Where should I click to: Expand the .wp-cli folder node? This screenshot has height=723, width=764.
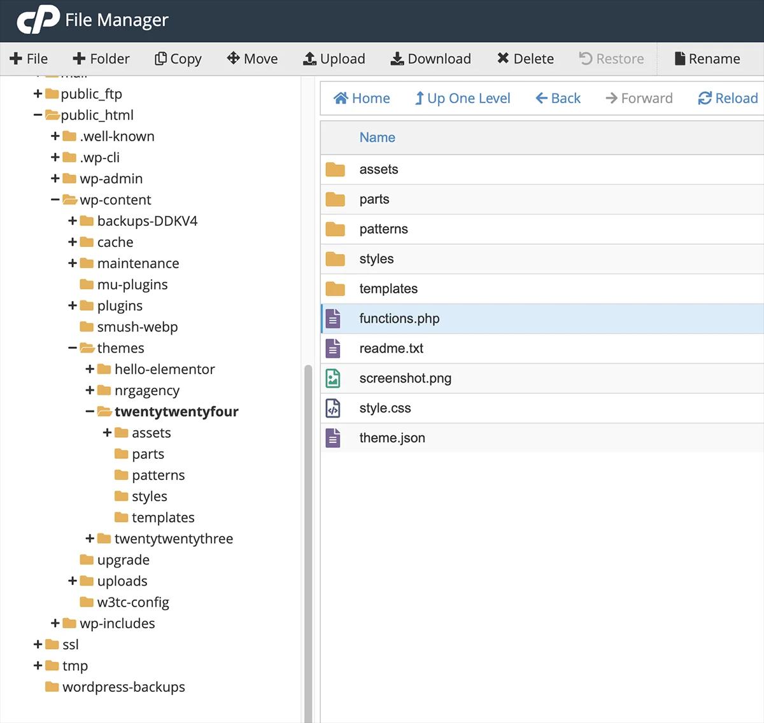tap(55, 157)
